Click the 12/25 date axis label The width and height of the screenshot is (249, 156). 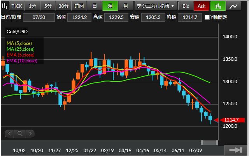[x=72, y=150]
